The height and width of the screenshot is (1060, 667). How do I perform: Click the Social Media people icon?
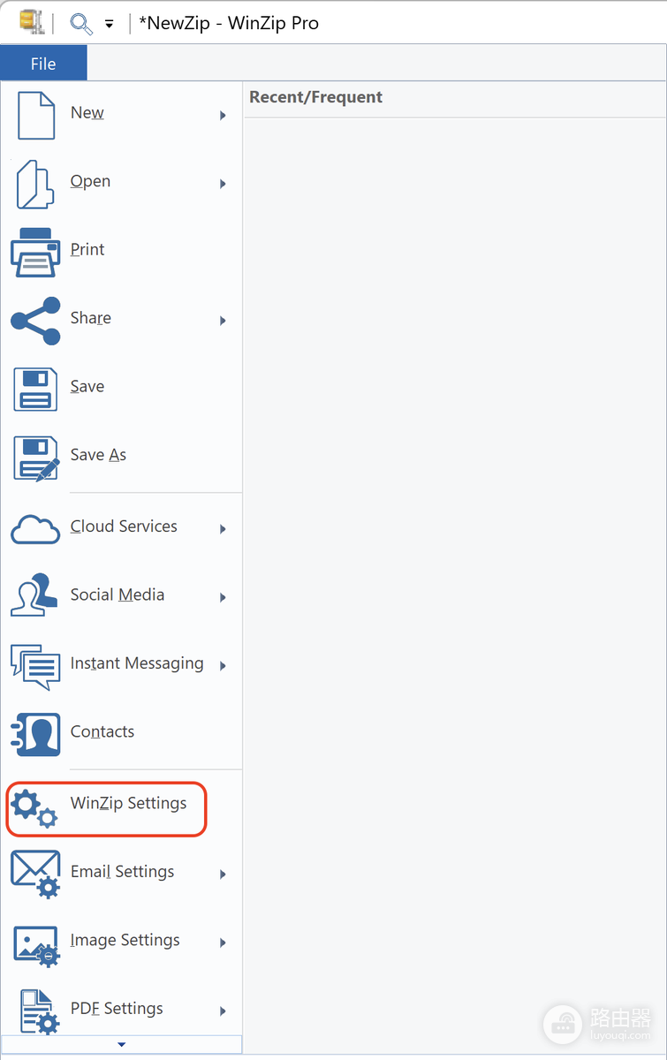pos(34,595)
